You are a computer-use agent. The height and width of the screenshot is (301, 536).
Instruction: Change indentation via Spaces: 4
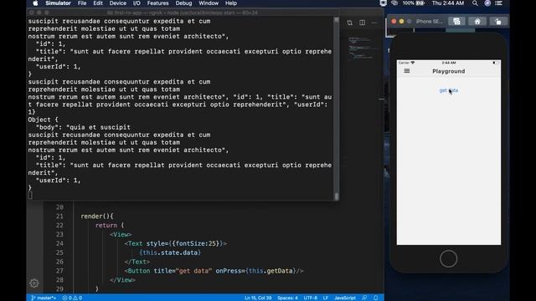[x=287, y=298]
